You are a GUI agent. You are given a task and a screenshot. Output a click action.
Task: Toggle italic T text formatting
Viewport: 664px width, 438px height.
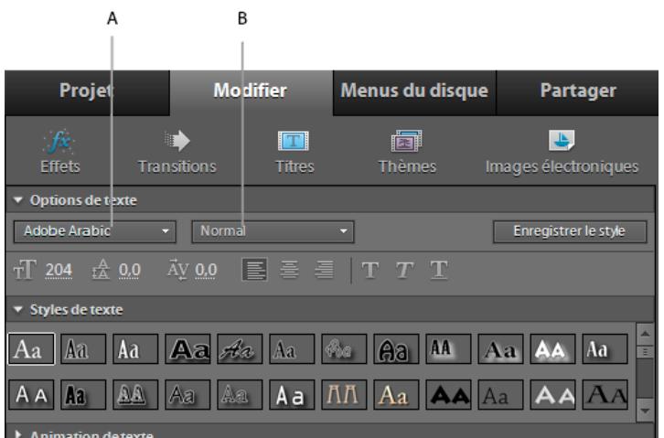coord(404,270)
